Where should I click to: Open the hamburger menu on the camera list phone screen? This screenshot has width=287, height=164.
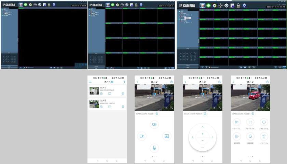tap(90, 82)
